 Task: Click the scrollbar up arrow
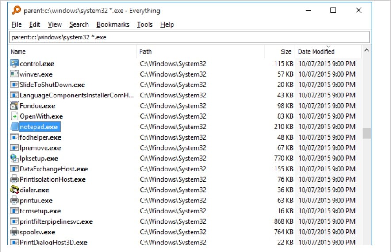tap(366, 50)
